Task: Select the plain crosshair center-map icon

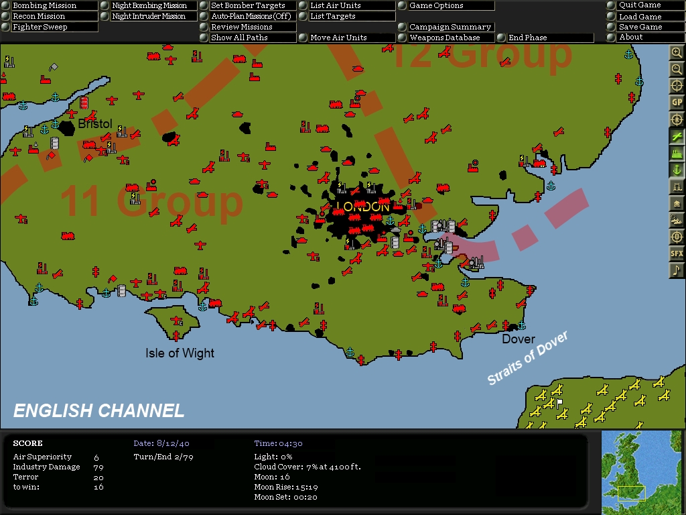Action: click(x=677, y=86)
